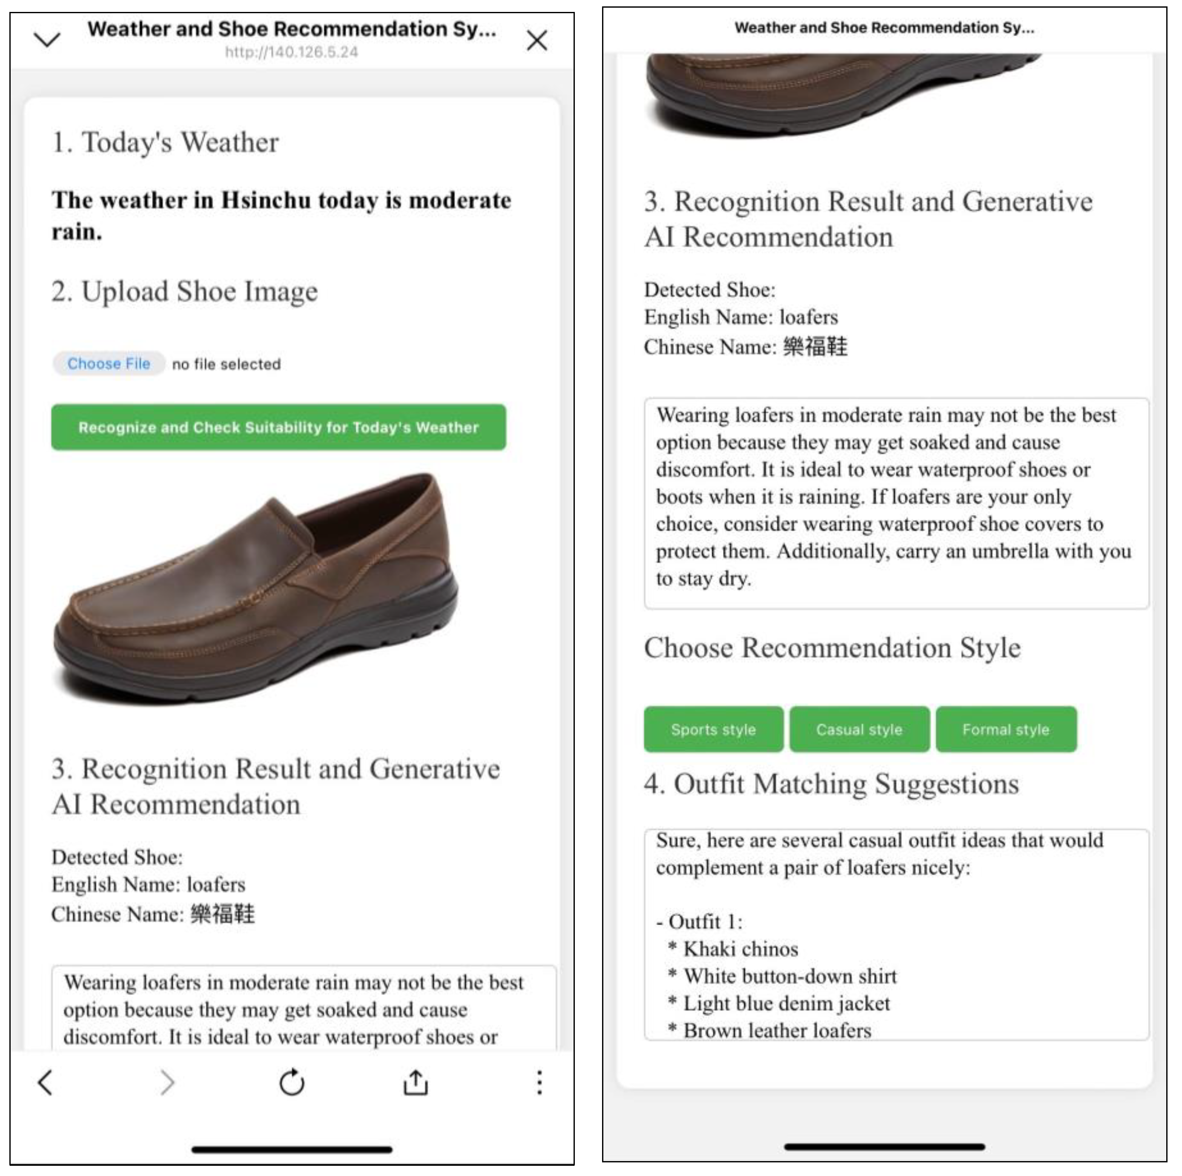Screen dimensions: 1182x1176
Task: Tap the home indicator bar on left phone
Action: point(291,1150)
